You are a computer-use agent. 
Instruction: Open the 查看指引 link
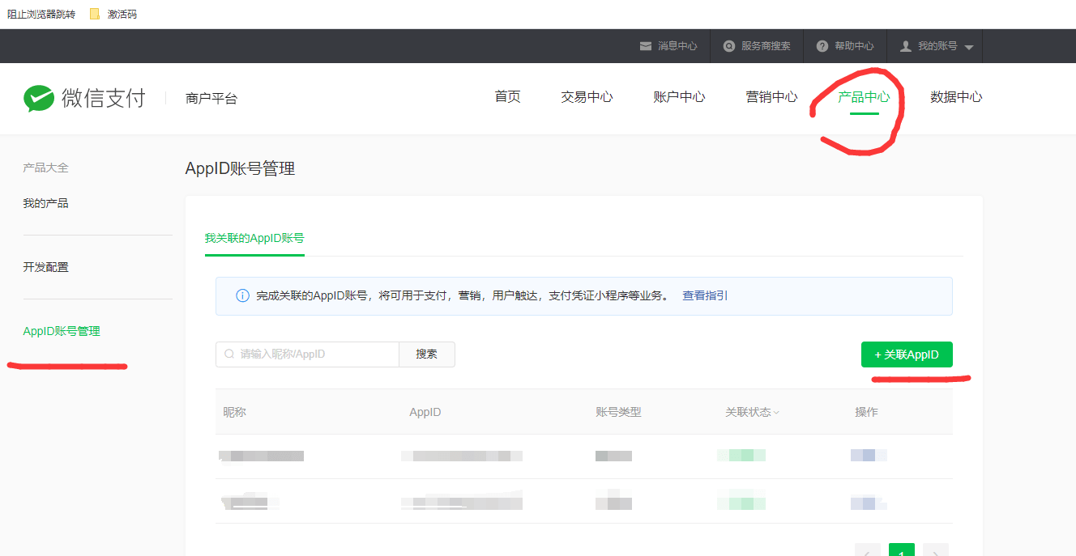tap(705, 296)
